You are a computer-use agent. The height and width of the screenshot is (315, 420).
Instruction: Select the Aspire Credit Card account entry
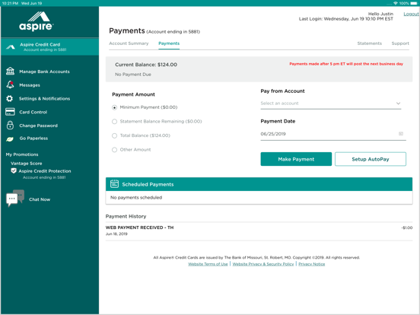click(49, 46)
